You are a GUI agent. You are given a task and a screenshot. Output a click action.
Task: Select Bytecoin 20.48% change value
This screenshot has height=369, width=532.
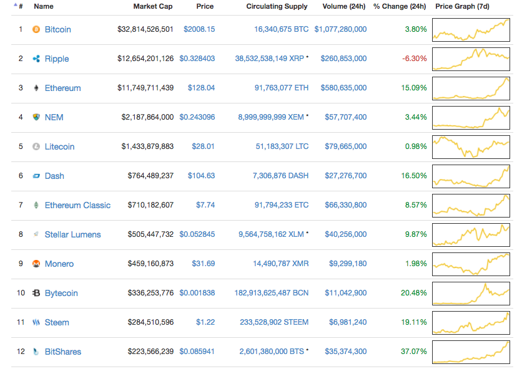(413, 293)
